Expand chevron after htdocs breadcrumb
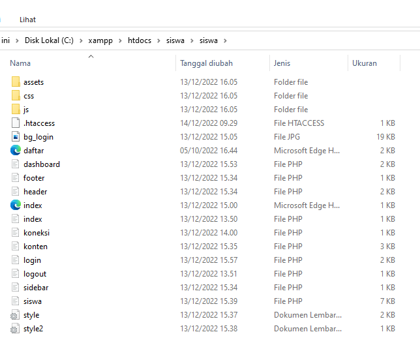 (159, 40)
